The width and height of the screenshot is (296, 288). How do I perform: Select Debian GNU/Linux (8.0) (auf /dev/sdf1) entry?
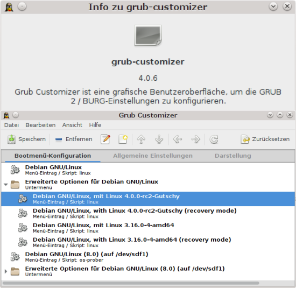(148, 257)
